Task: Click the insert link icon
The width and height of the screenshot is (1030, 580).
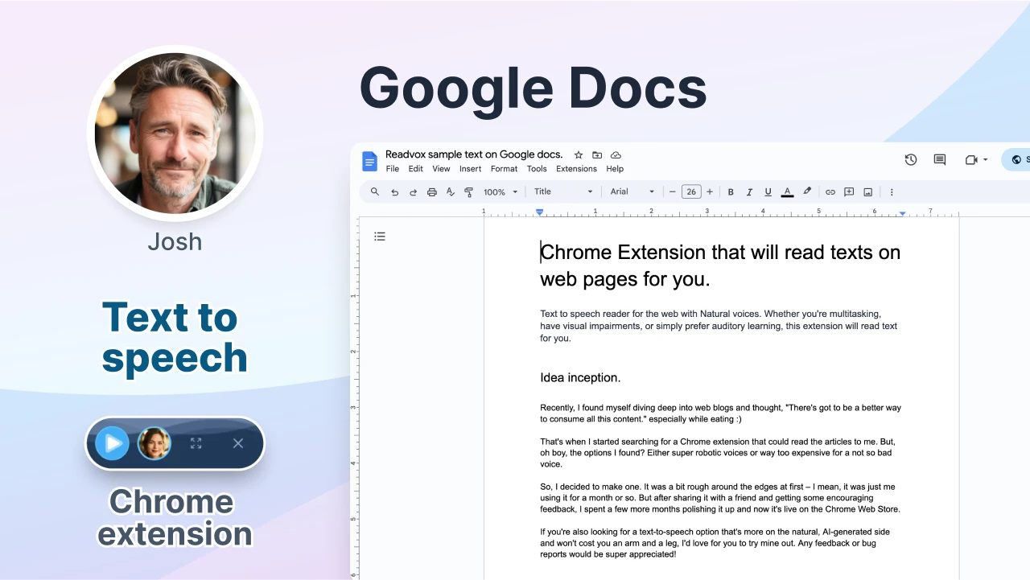Action: [x=830, y=192]
